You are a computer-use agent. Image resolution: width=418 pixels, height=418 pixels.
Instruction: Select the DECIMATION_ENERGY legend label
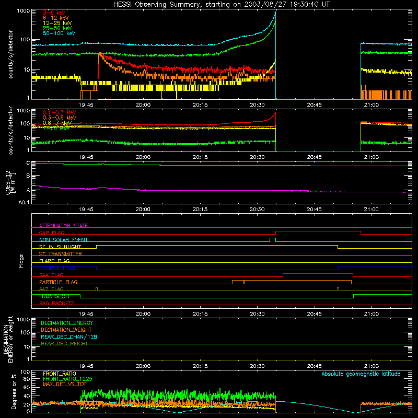click(x=67, y=323)
